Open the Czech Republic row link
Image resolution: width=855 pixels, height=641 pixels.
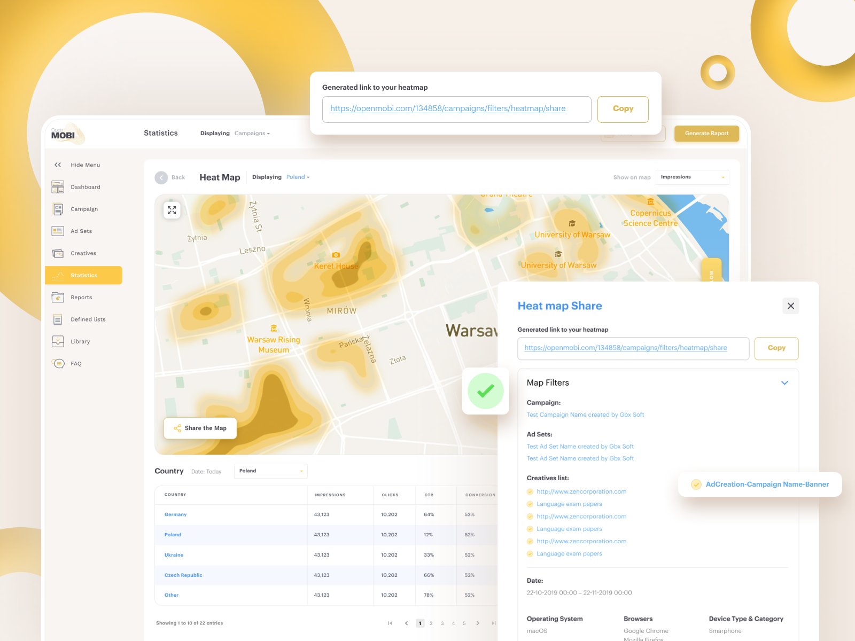[x=183, y=576]
